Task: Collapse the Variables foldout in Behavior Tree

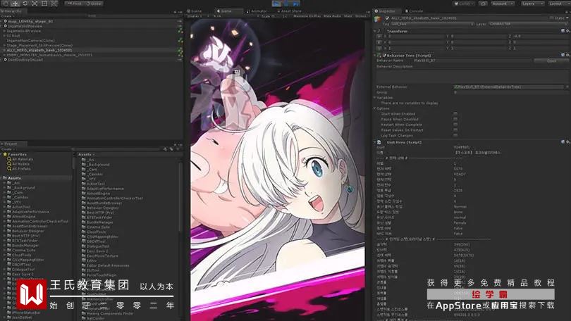Action: [375, 97]
